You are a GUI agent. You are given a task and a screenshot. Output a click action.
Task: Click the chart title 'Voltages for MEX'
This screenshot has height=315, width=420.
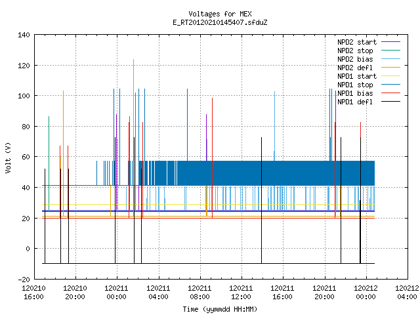[x=220, y=14]
